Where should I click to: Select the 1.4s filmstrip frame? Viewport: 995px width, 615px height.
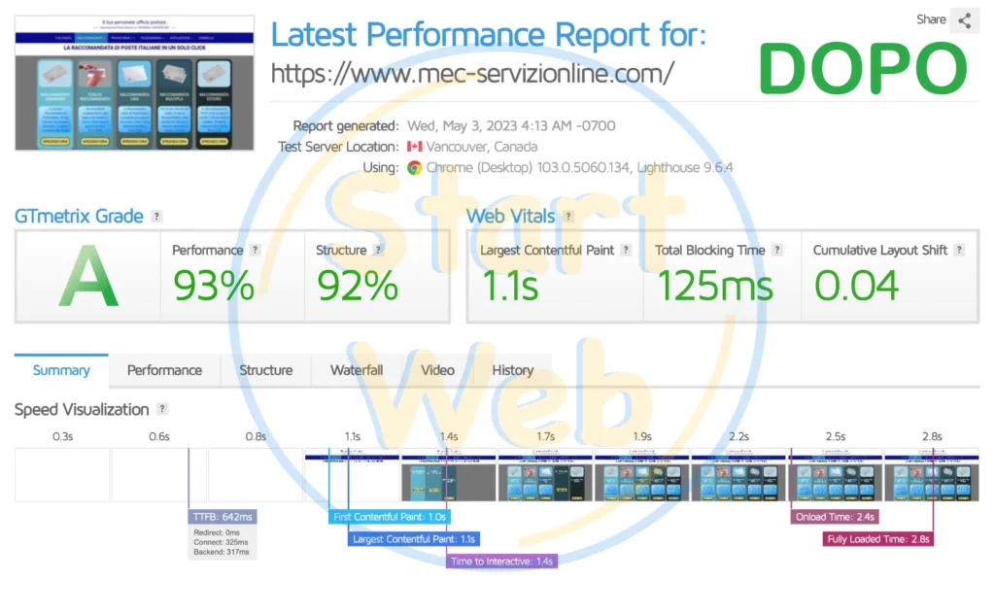(449, 475)
